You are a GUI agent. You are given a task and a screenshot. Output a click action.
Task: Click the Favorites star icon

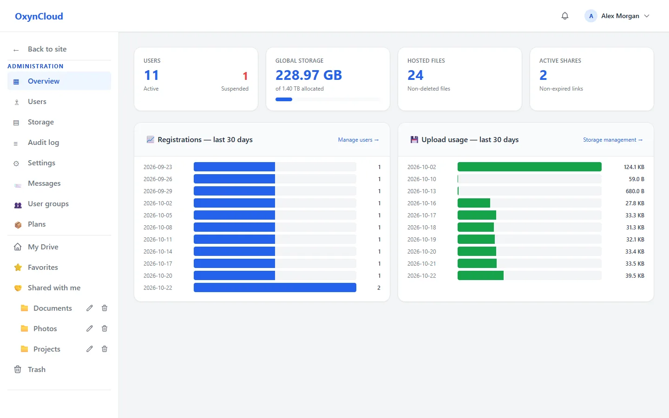18,267
